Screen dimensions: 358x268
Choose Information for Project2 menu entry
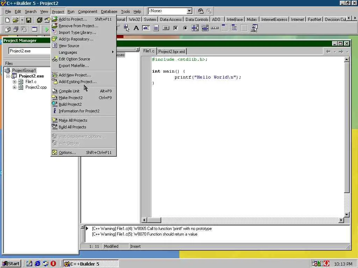83,111
